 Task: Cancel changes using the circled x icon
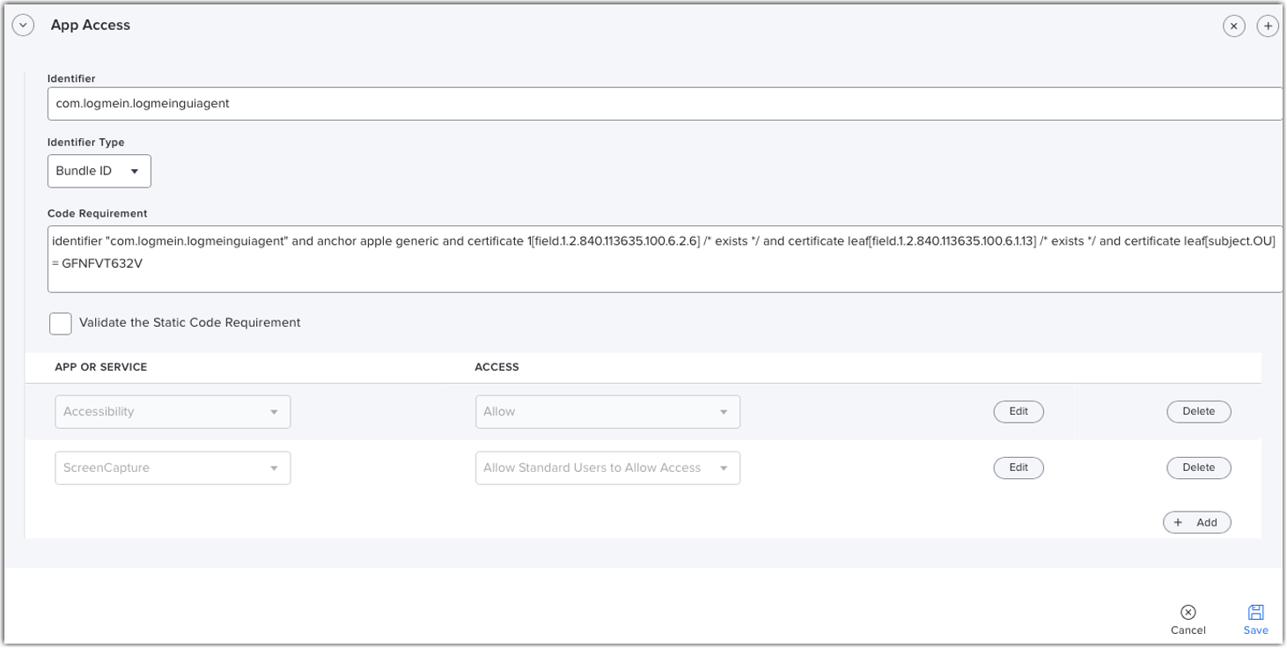coord(1188,611)
